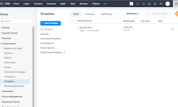Screen dimensions: 178x107
Task: Open the All Modules dropdown
Action: [x=133, y=14]
